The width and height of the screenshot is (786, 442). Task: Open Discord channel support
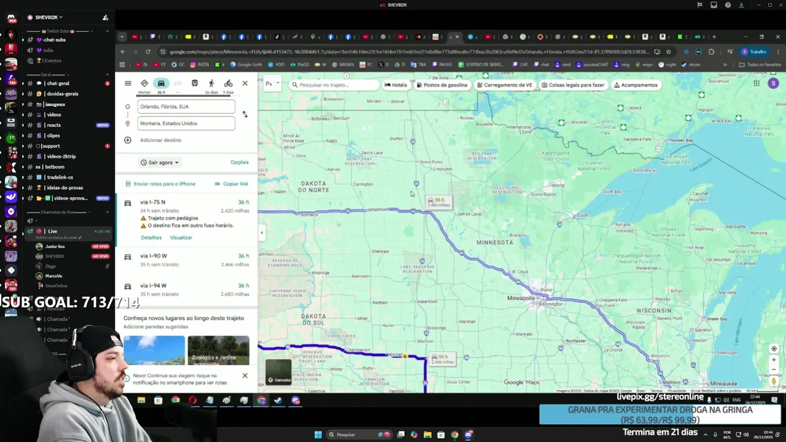click(68, 146)
